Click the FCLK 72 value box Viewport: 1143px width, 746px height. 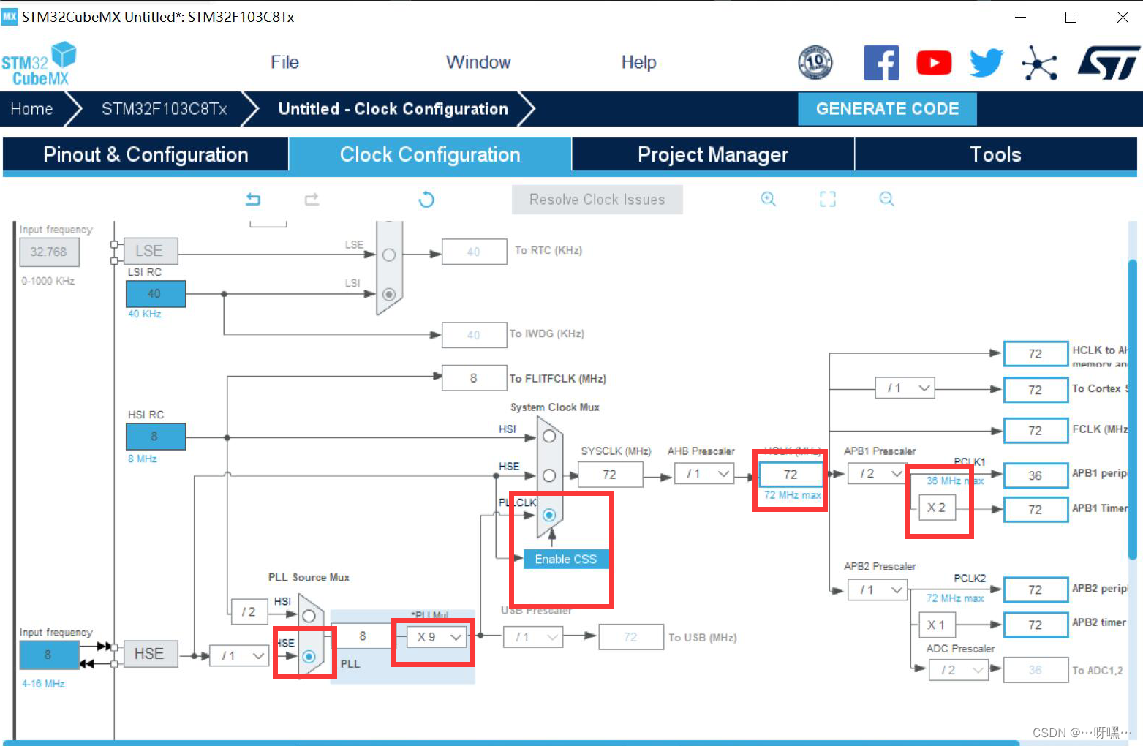pyautogui.click(x=1036, y=431)
